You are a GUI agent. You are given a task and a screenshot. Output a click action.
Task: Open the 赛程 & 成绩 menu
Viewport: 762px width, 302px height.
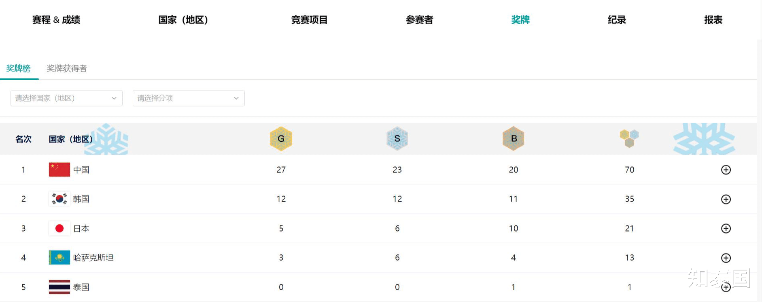pyautogui.click(x=56, y=20)
